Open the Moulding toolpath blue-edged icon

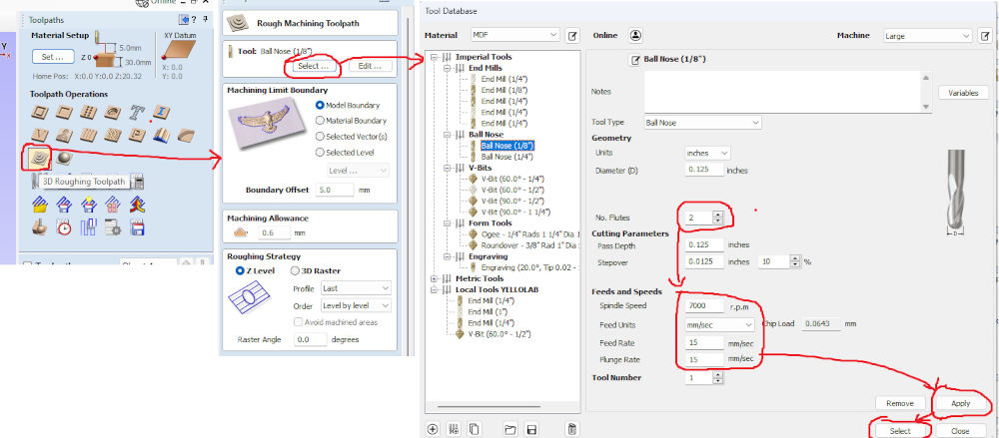[161, 135]
